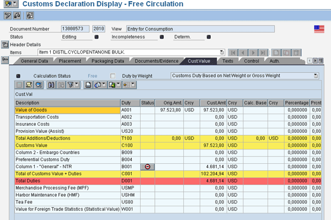Image resolution: width=331 pixels, height=220 pixels.
Task: Select the Merchandise Processing Fee (MPF) row
Action: [168, 188]
